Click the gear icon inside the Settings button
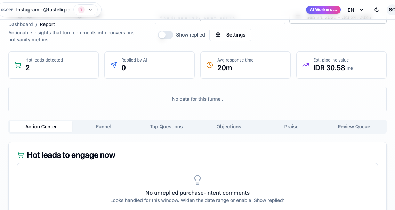 [218, 35]
